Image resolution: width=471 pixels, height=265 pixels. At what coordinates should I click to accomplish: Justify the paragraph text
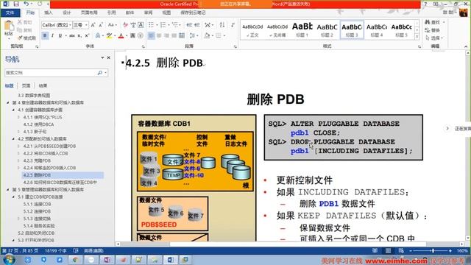[x=174, y=35]
